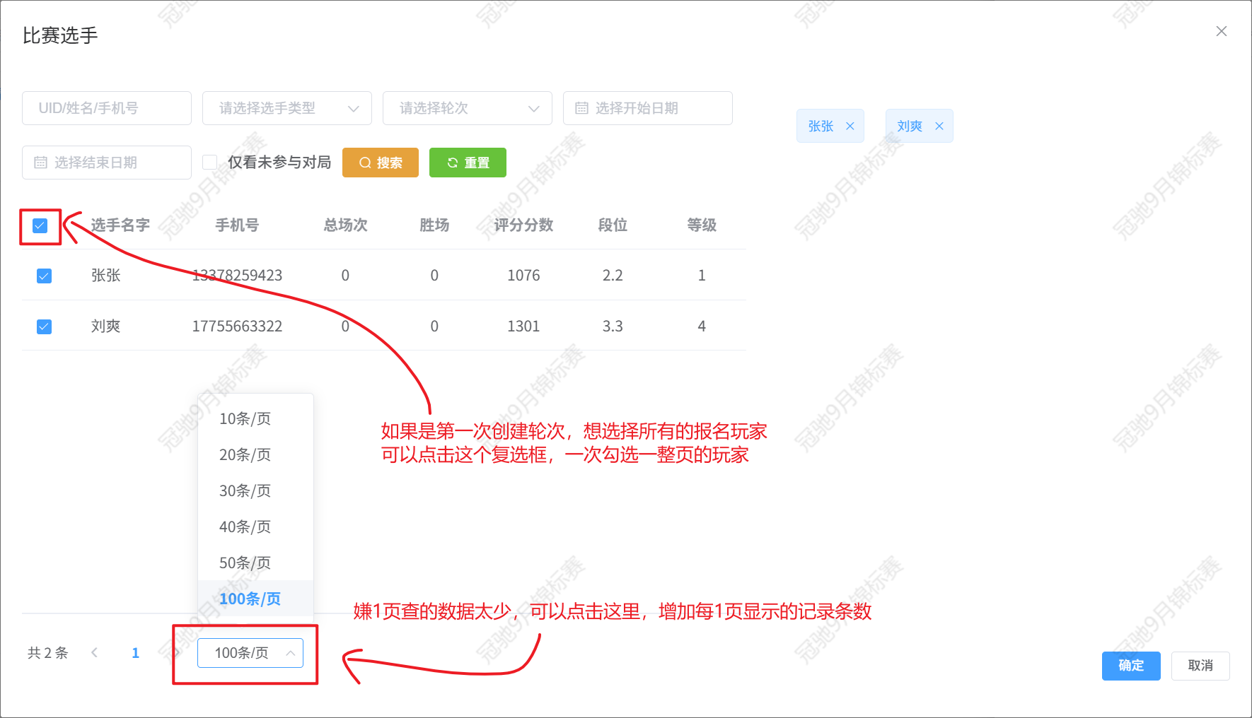This screenshot has height=718, width=1252.
Task: Enable the 仅看未参与对局 checkbox
Action: (x=209, y=163)
